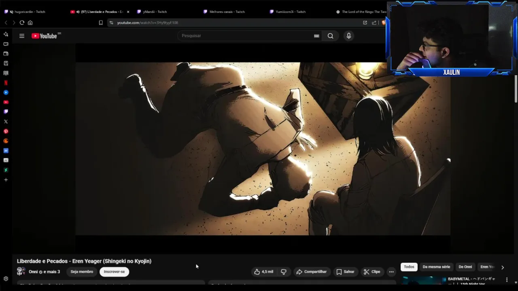Mute the Liberdade e Pecados tab audio

coord(78,12)
